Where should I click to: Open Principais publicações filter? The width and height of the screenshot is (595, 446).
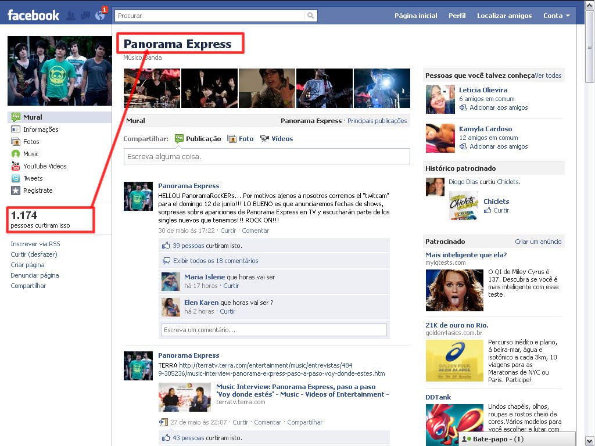(377, 121)
